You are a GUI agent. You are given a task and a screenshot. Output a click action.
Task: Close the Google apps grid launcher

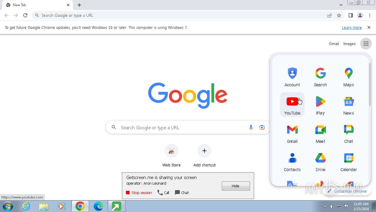(366, 44)
